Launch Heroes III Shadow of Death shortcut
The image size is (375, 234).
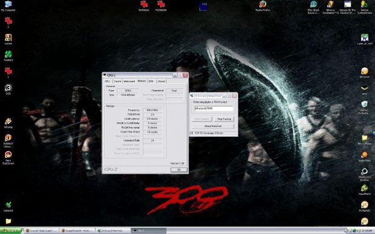(x=347, y=7)
